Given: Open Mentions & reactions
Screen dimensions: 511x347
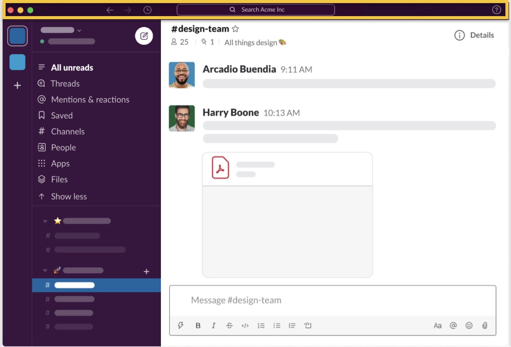Looking at the screenshot, I should coord(90,100).
